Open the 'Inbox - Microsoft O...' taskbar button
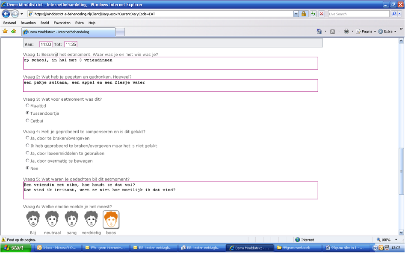405x253 pixels. (56, 247)
